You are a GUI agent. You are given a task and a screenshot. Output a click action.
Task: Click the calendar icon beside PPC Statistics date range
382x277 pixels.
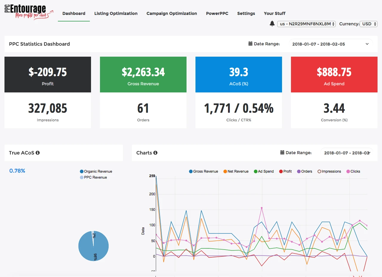(x=250, y=44)
